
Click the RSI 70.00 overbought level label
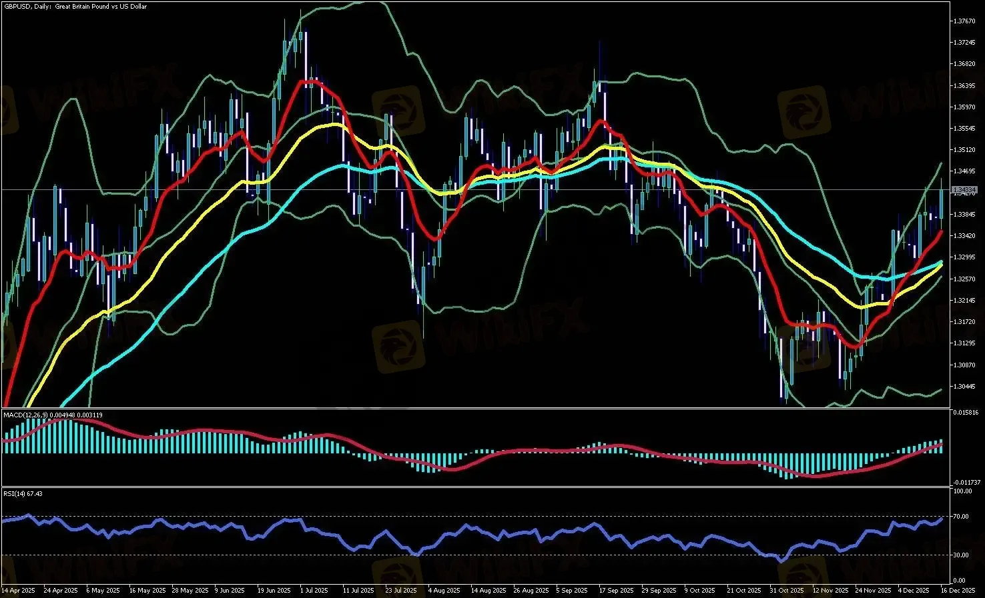[962, 517]
